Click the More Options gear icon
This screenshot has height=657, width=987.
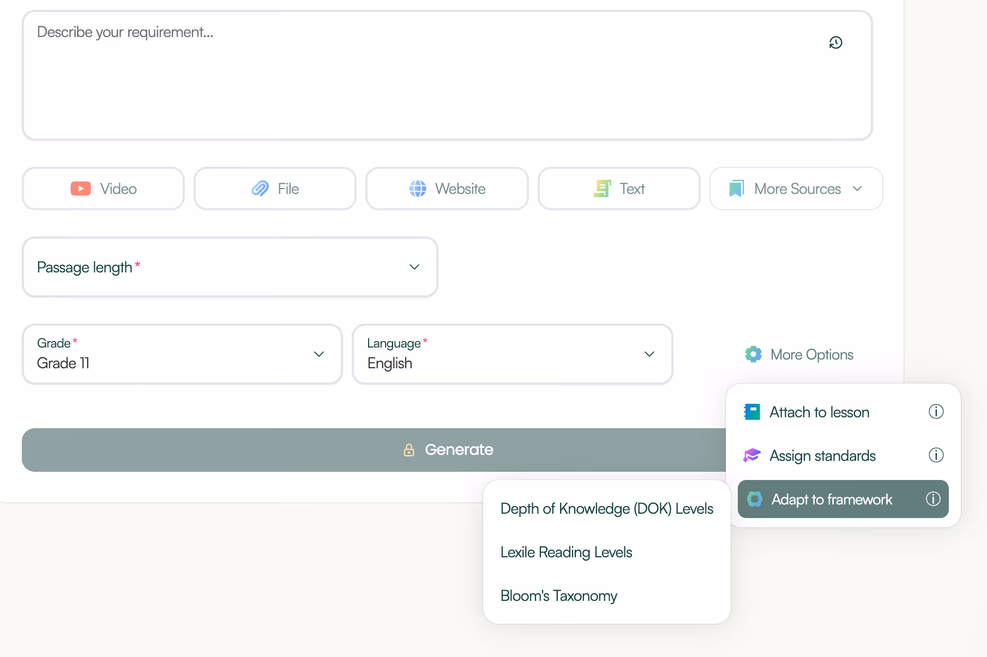754,354
